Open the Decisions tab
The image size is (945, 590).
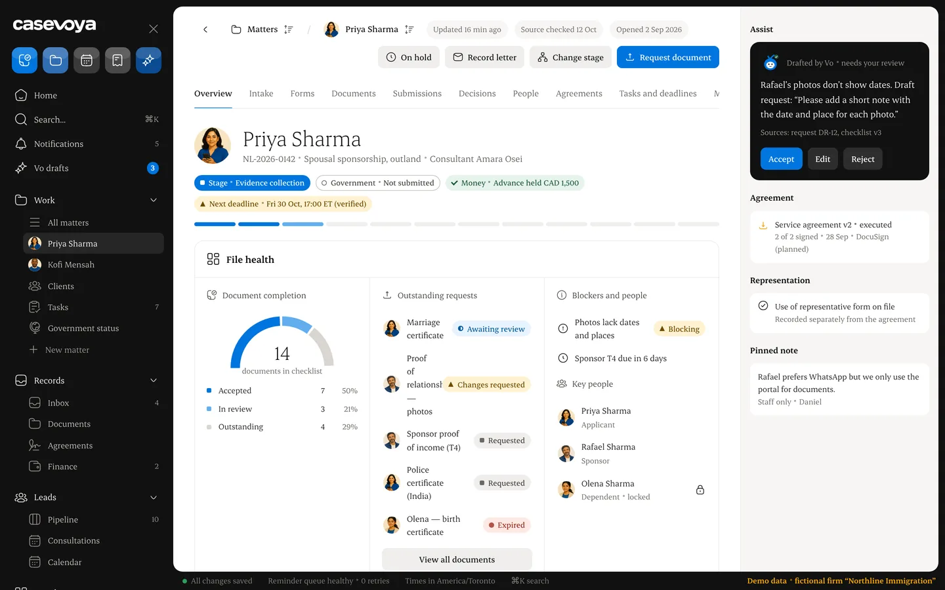[x=477, y=94]
